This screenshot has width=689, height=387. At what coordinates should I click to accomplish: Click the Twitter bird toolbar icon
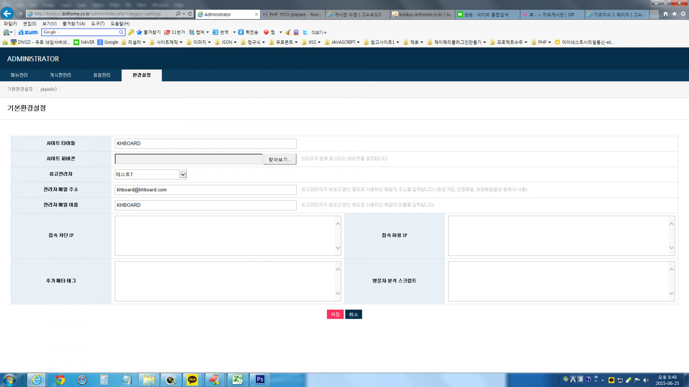click(305, 32)
